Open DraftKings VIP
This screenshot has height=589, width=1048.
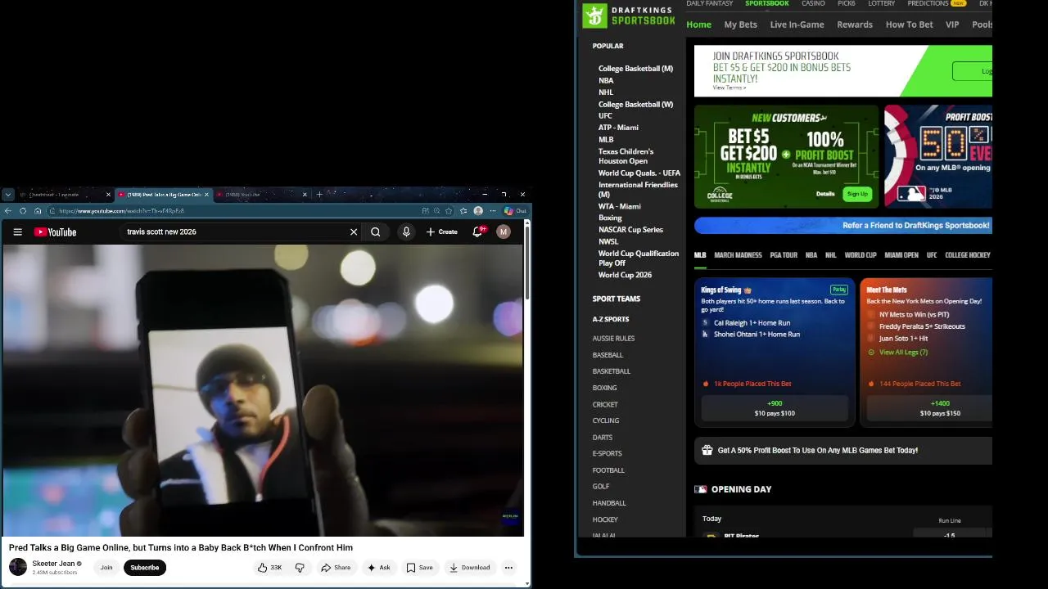click(952, 25)
